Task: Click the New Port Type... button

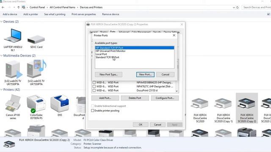Action: (x=108, y=74)
